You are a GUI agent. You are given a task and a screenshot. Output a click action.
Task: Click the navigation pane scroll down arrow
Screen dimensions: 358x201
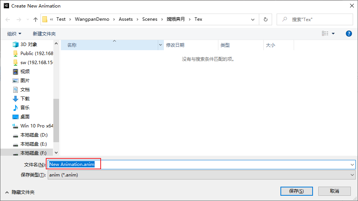click(56, 153)
